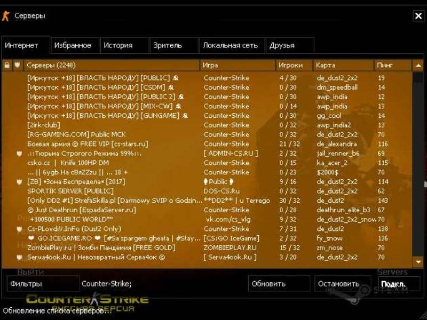The height and width of the screenshot is (320, 427).
Task: Open the История tab
Action: coord(124,45)
